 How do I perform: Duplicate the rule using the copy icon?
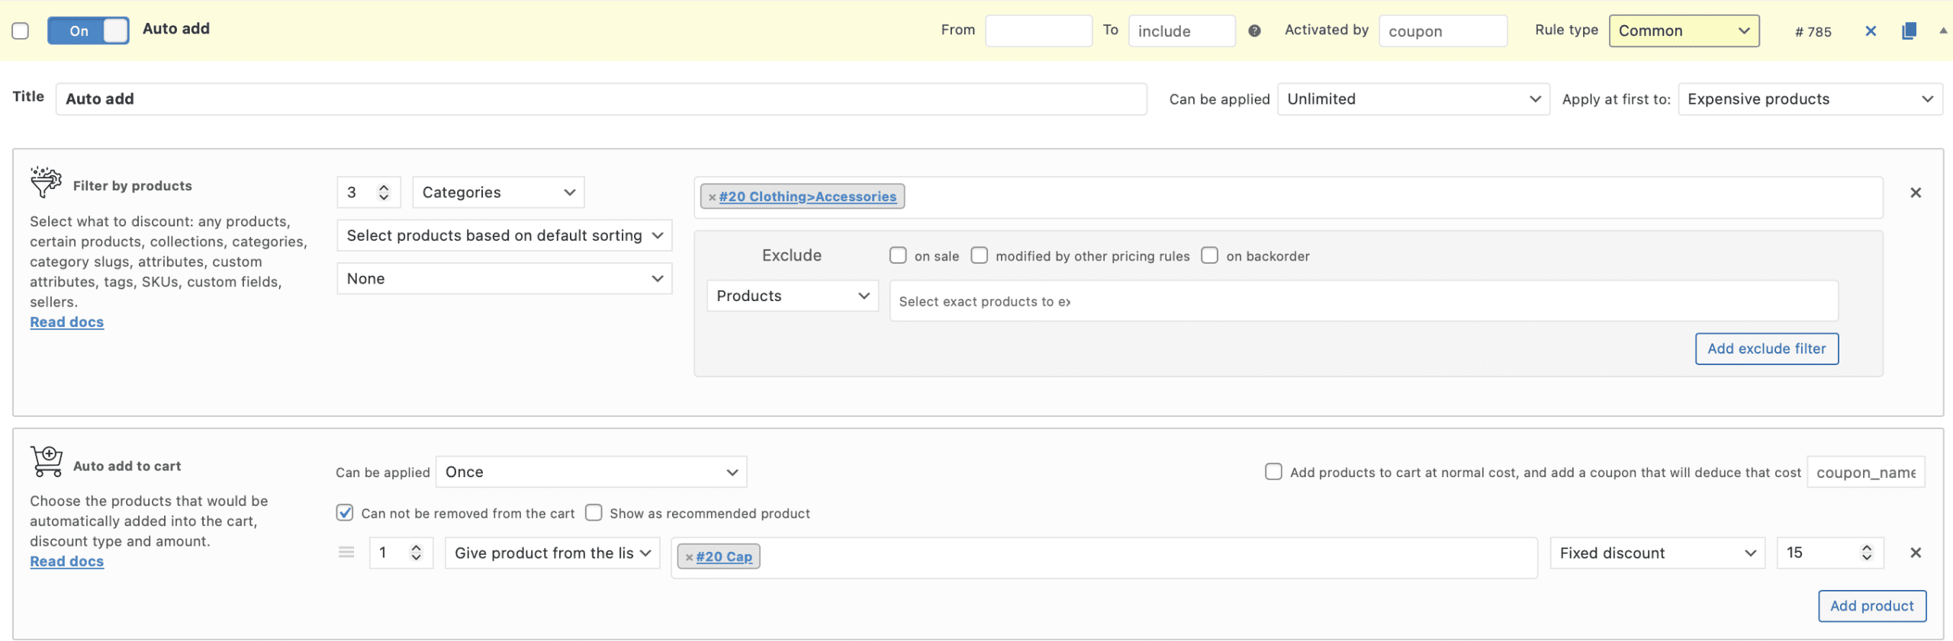click(x=1909, y=31)
